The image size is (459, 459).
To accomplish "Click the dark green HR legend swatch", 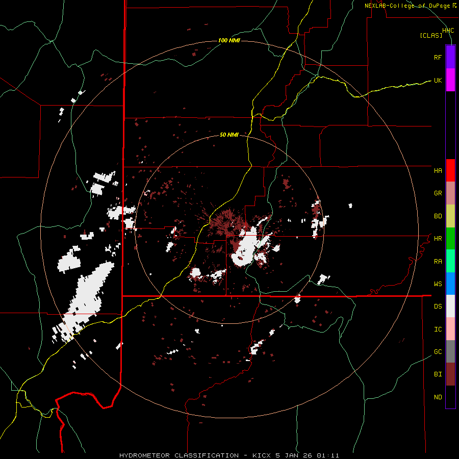I will pos(450,239).
